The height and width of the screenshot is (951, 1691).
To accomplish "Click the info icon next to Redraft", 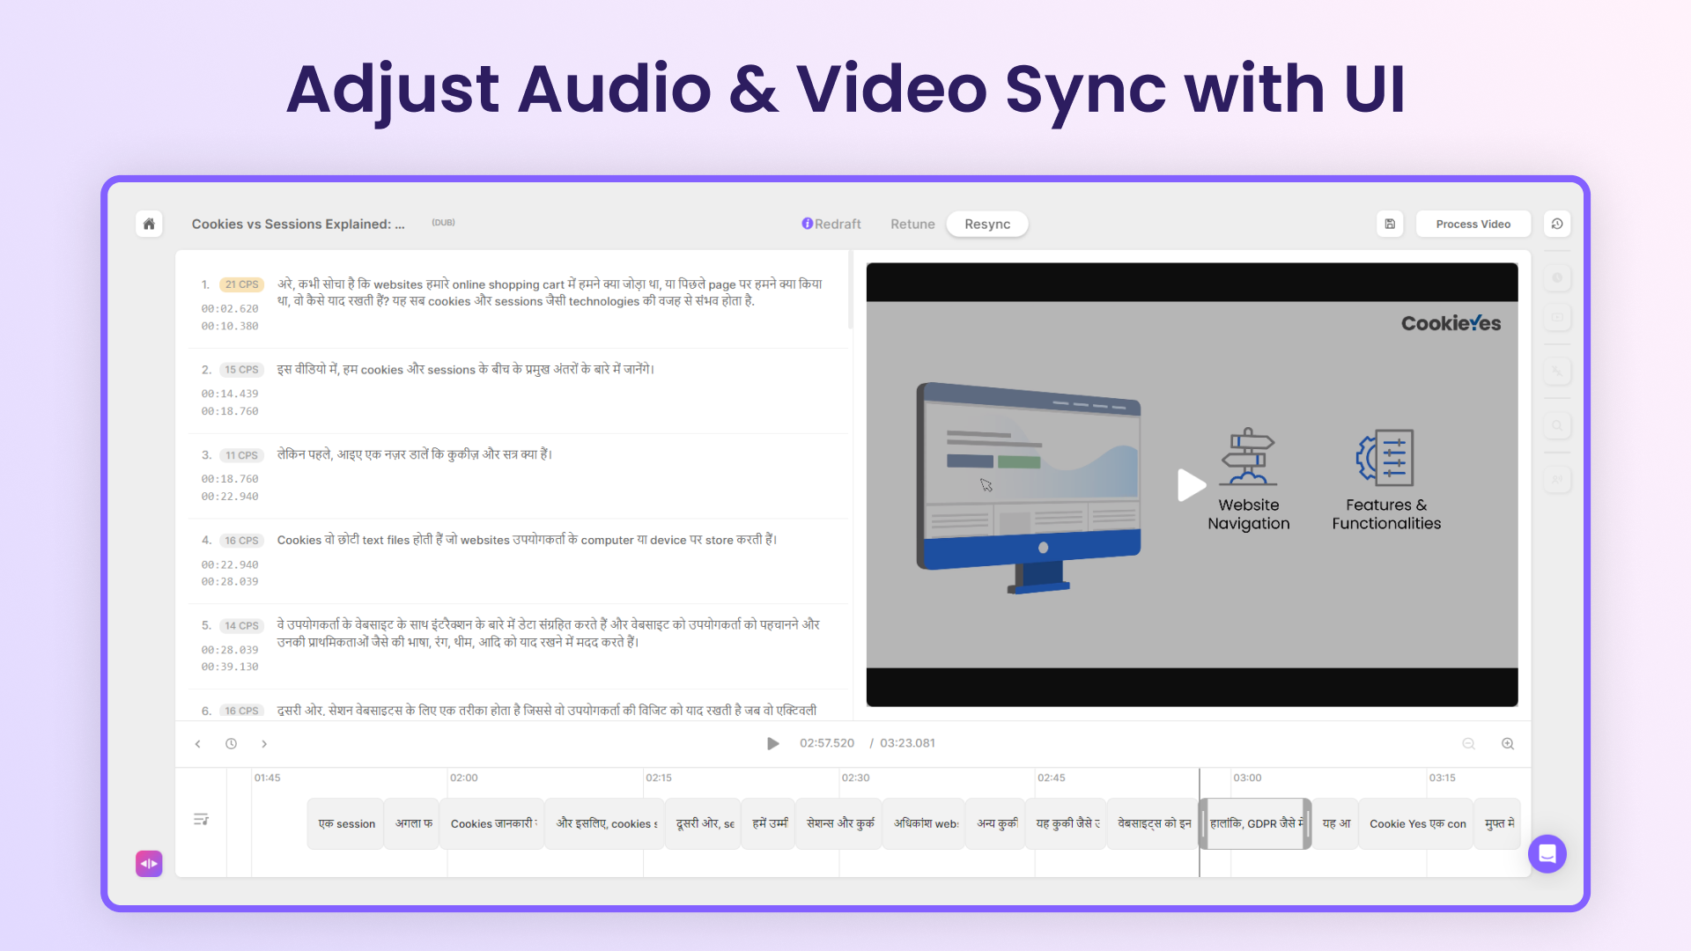I will [806, 223].
